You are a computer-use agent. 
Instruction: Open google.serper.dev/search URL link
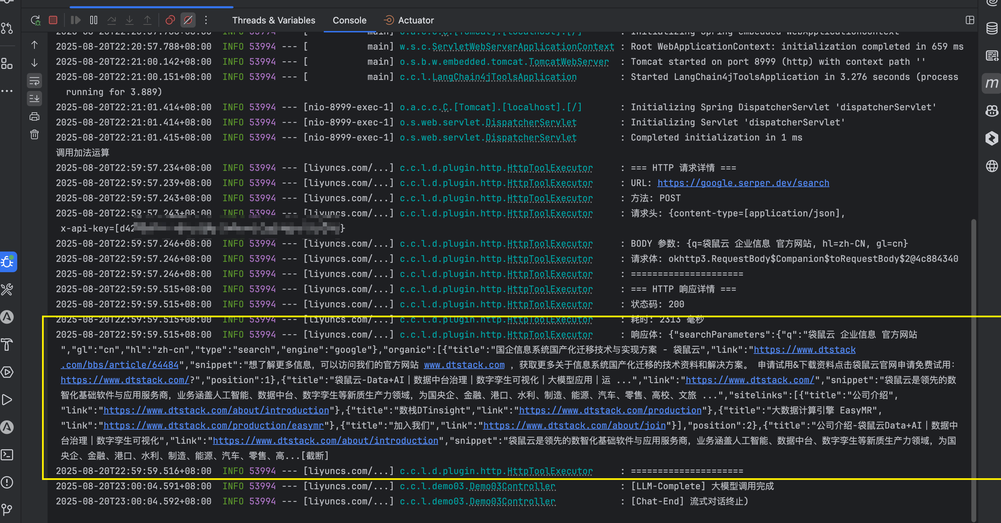click(x=743, y=183)
